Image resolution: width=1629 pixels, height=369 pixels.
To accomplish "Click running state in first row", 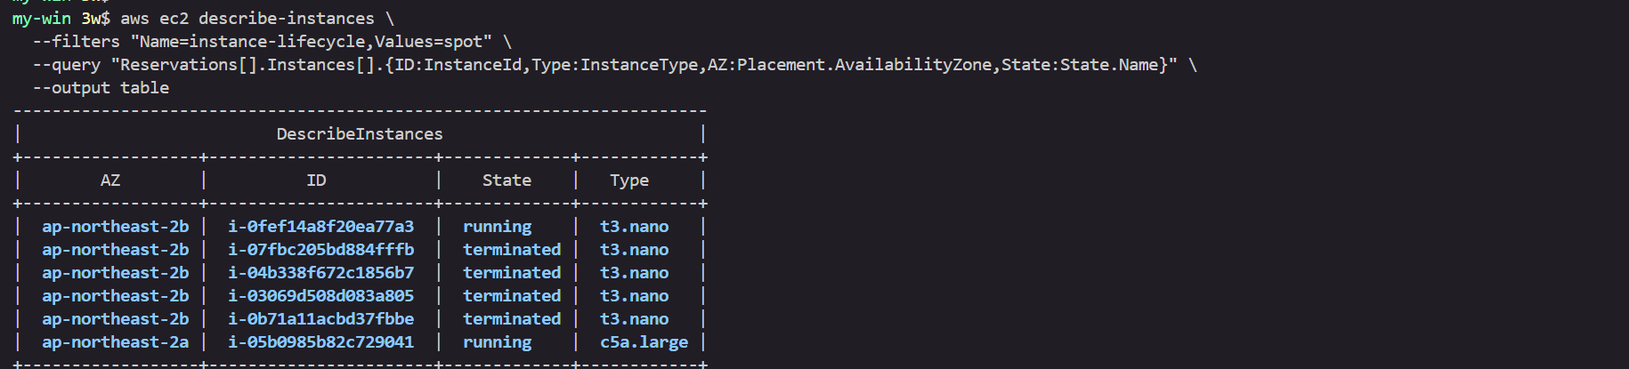I will [497, 227].
